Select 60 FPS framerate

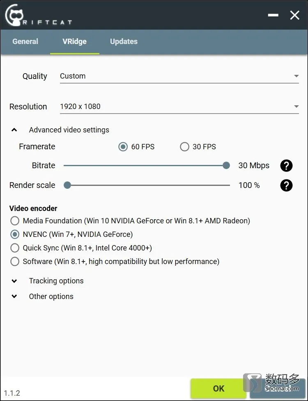pyautogui.click(x=123, y=147)
